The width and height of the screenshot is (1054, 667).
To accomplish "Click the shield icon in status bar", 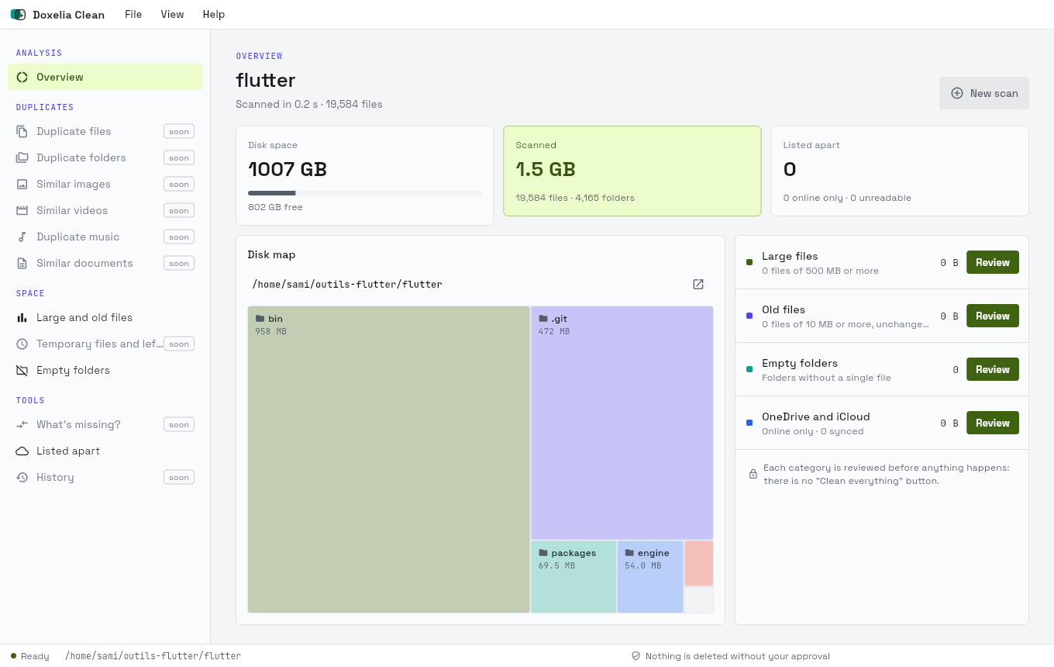I will pos(635,656).
